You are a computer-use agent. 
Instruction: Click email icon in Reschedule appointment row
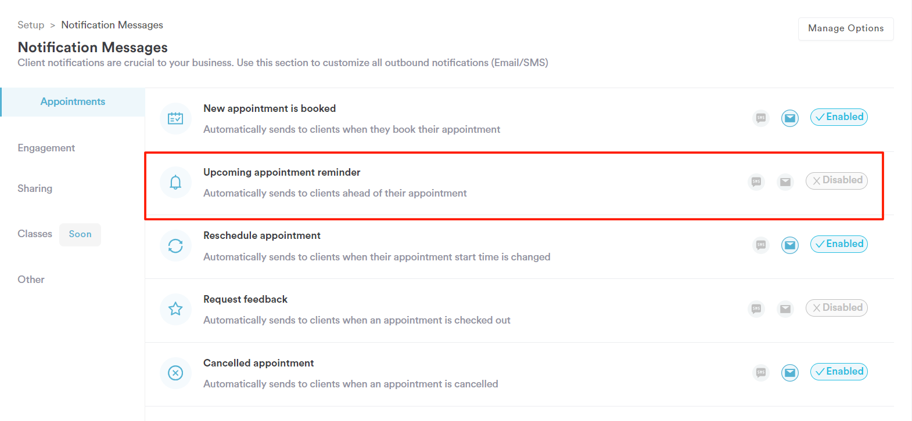tap(790, 245)
